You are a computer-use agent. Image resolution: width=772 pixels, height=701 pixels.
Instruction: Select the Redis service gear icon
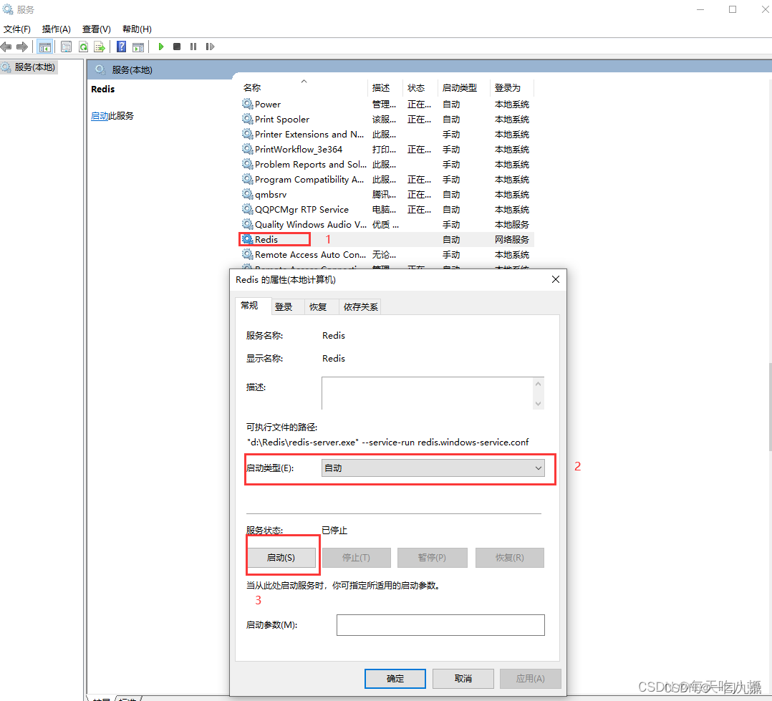[x=247, y=239]
